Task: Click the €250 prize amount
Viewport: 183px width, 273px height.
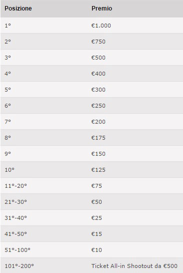Action: (98, 106)
